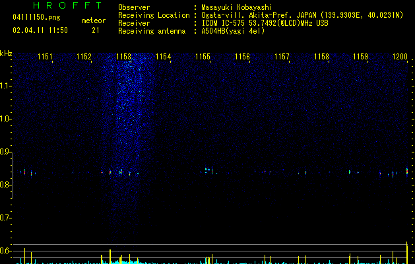Click the 1200 time axis label
The image size is (415, 264).
[x=400, y=57]
